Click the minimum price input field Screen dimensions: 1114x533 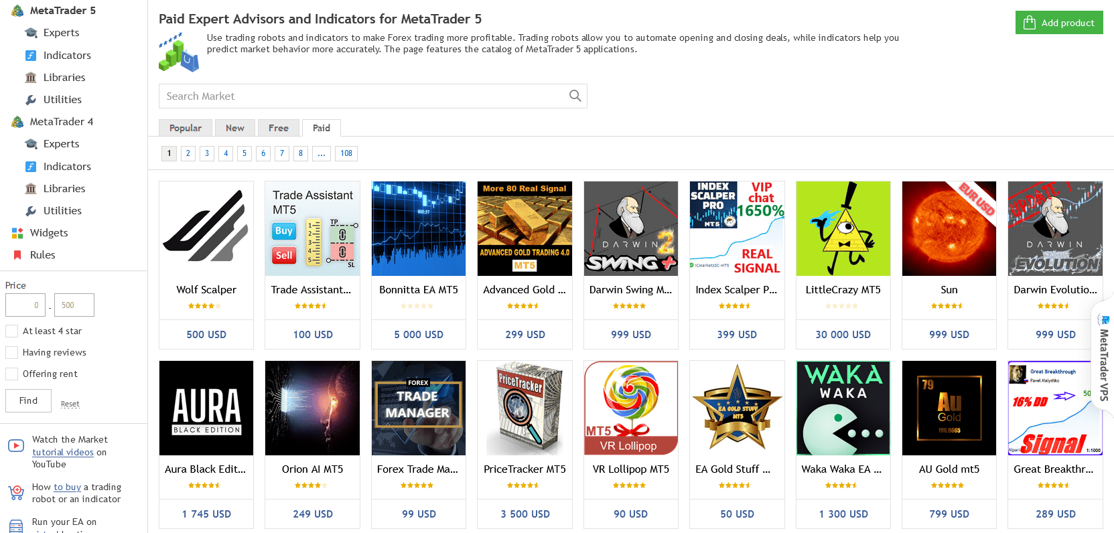[25, 305]
